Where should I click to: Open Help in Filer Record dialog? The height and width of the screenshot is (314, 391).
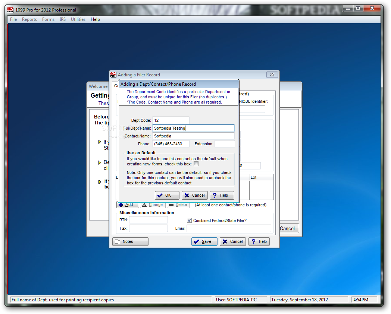[259, 241]
